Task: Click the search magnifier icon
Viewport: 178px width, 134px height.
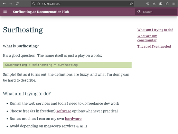Action: pyautogui.click(x=139, y=12)
